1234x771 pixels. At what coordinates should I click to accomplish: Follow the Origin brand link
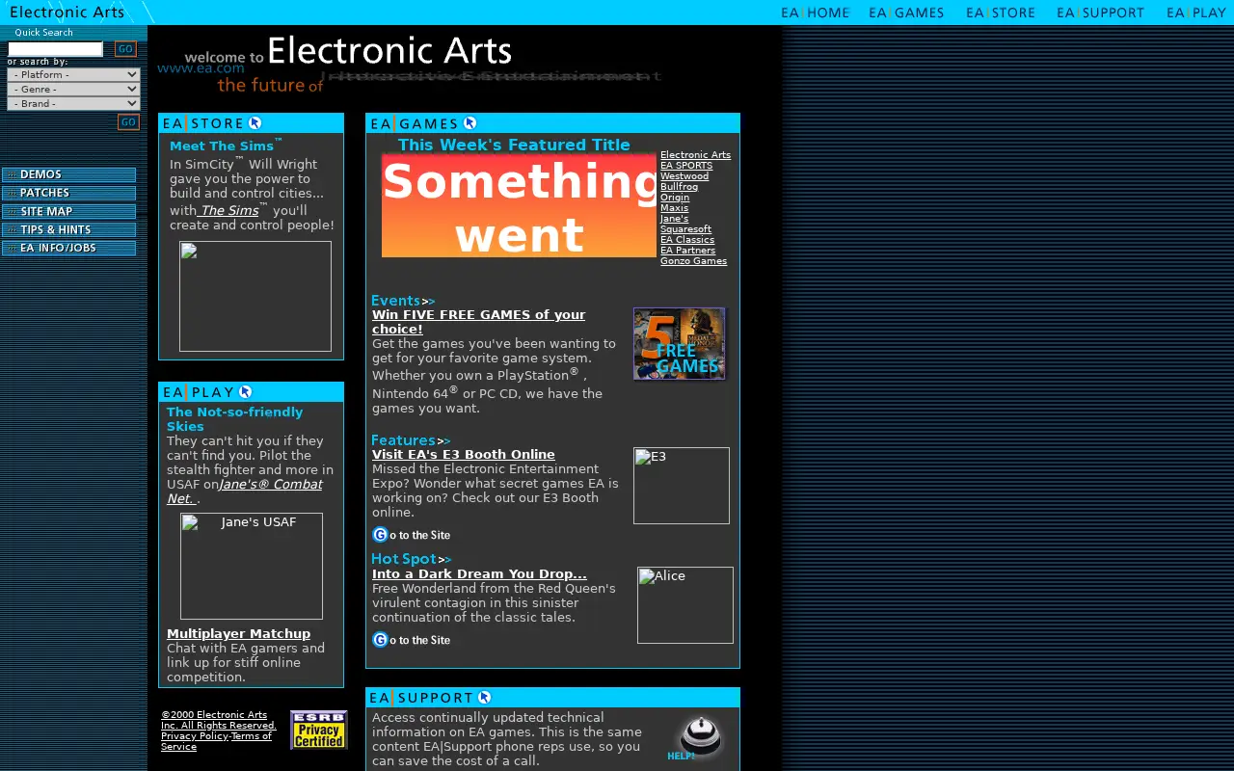(x=675, y=198)
